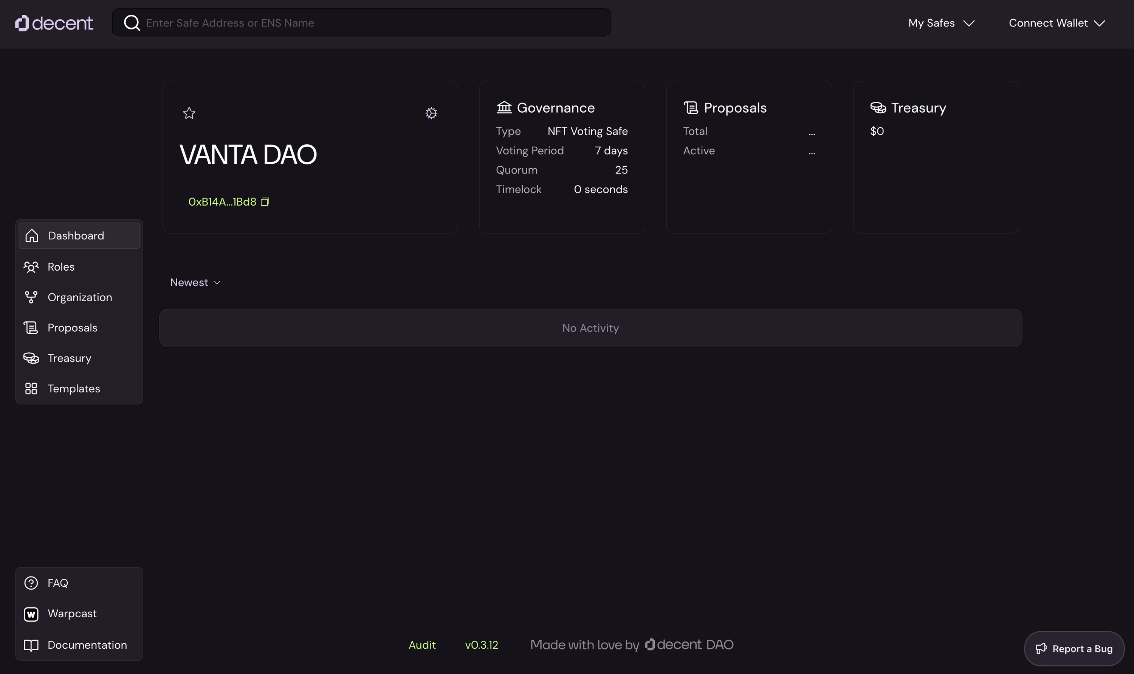Click the v0.3.12 version link
The width and height of the screenshot is (1134, 674).
[x=482, y=645]
